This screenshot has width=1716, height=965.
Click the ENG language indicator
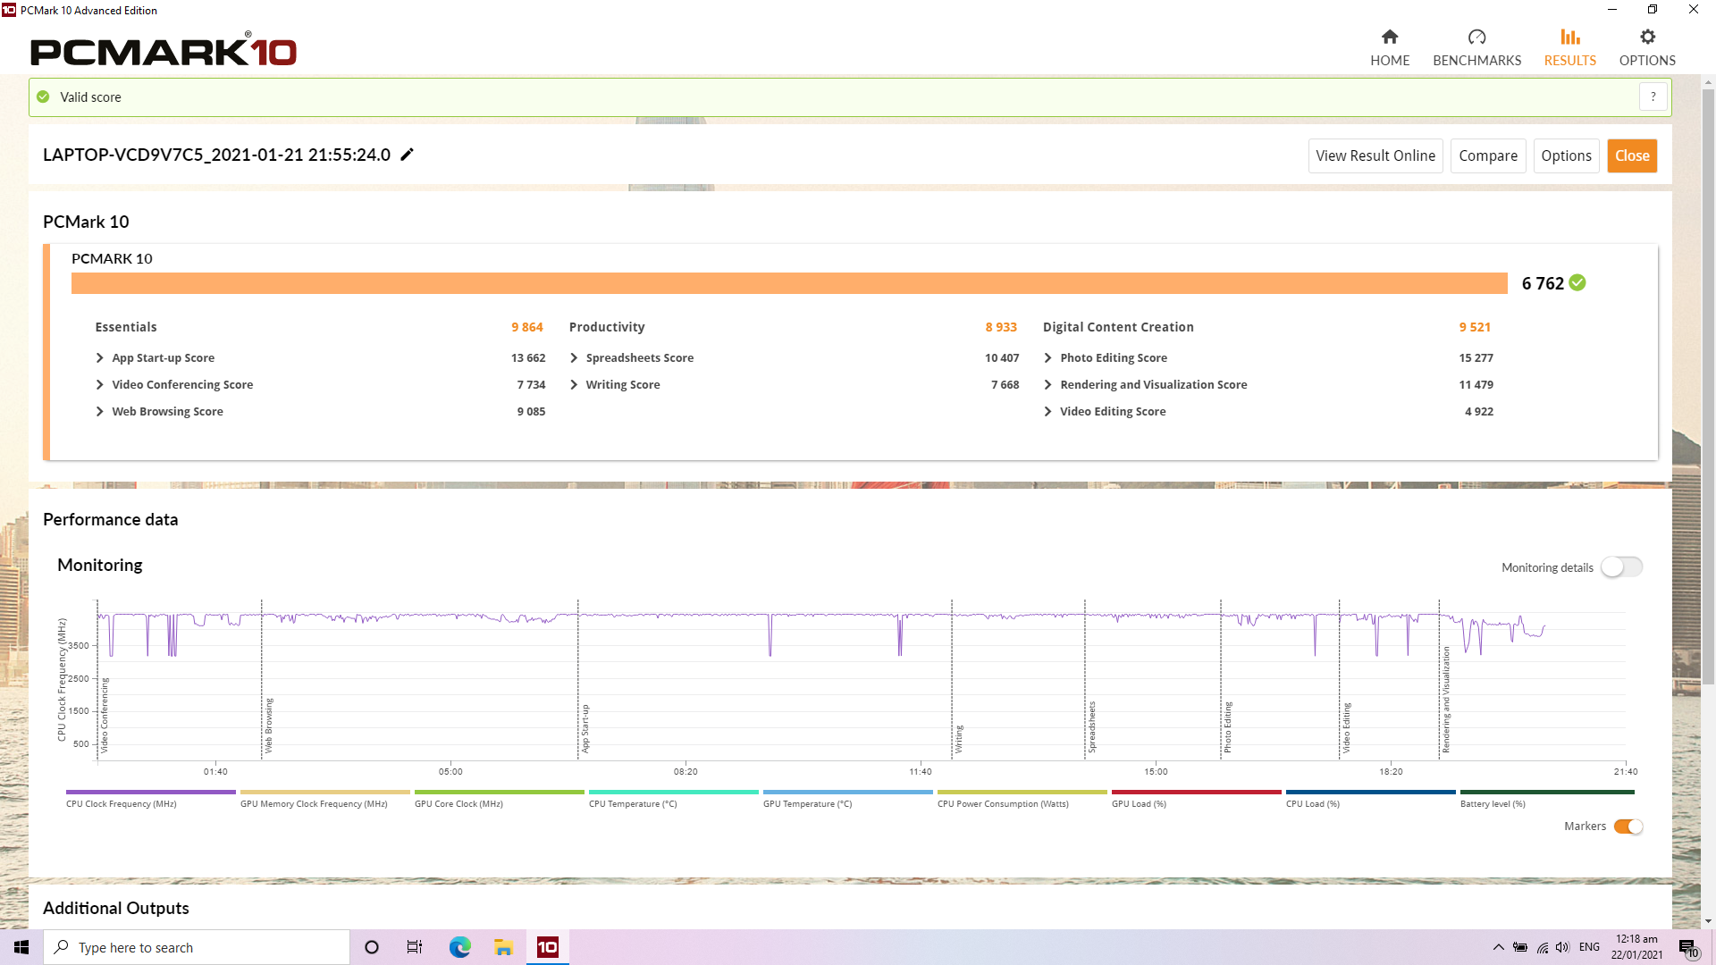[1589, 947]
